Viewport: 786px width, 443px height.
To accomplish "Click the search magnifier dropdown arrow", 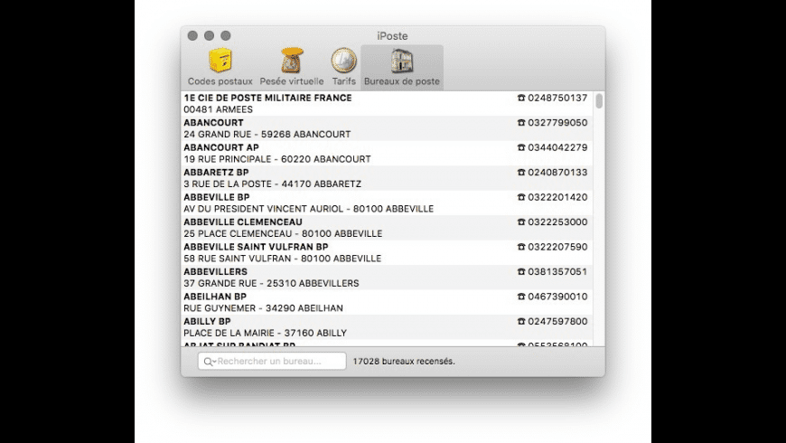I will 210,362.
